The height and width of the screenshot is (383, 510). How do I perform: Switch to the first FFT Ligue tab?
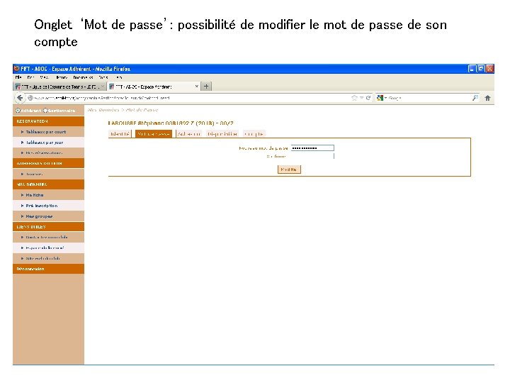pos(59,87)
